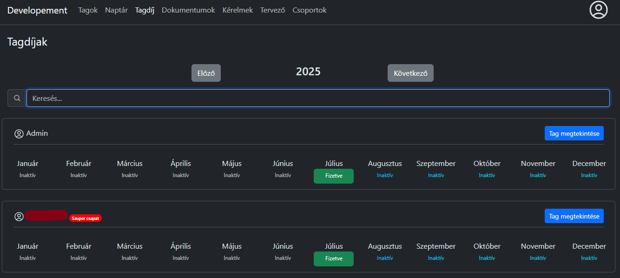Navigate to Kérelmek

(237, 10)
